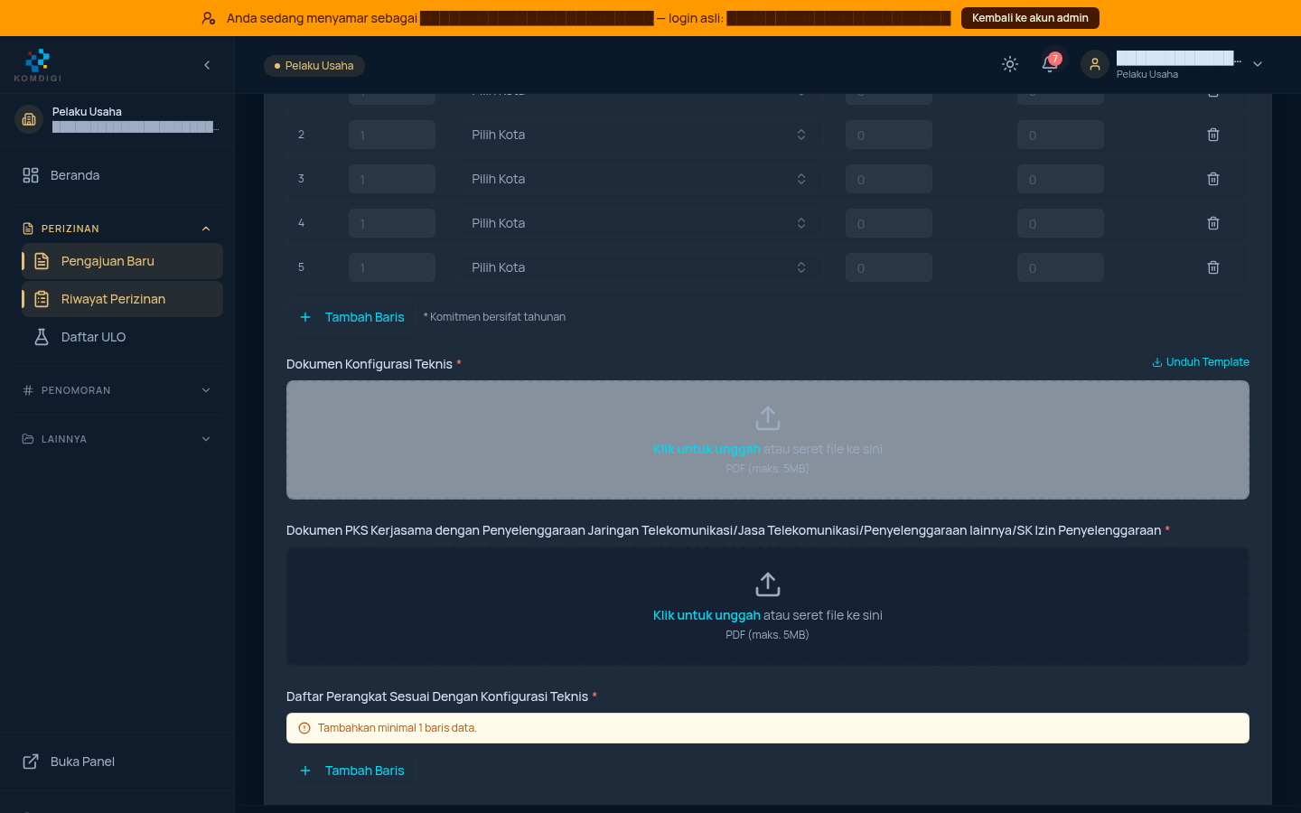This screenshot has width=1301, height=813.
Task: Delete row 5 with trash icon
Action: (1213, 267)
